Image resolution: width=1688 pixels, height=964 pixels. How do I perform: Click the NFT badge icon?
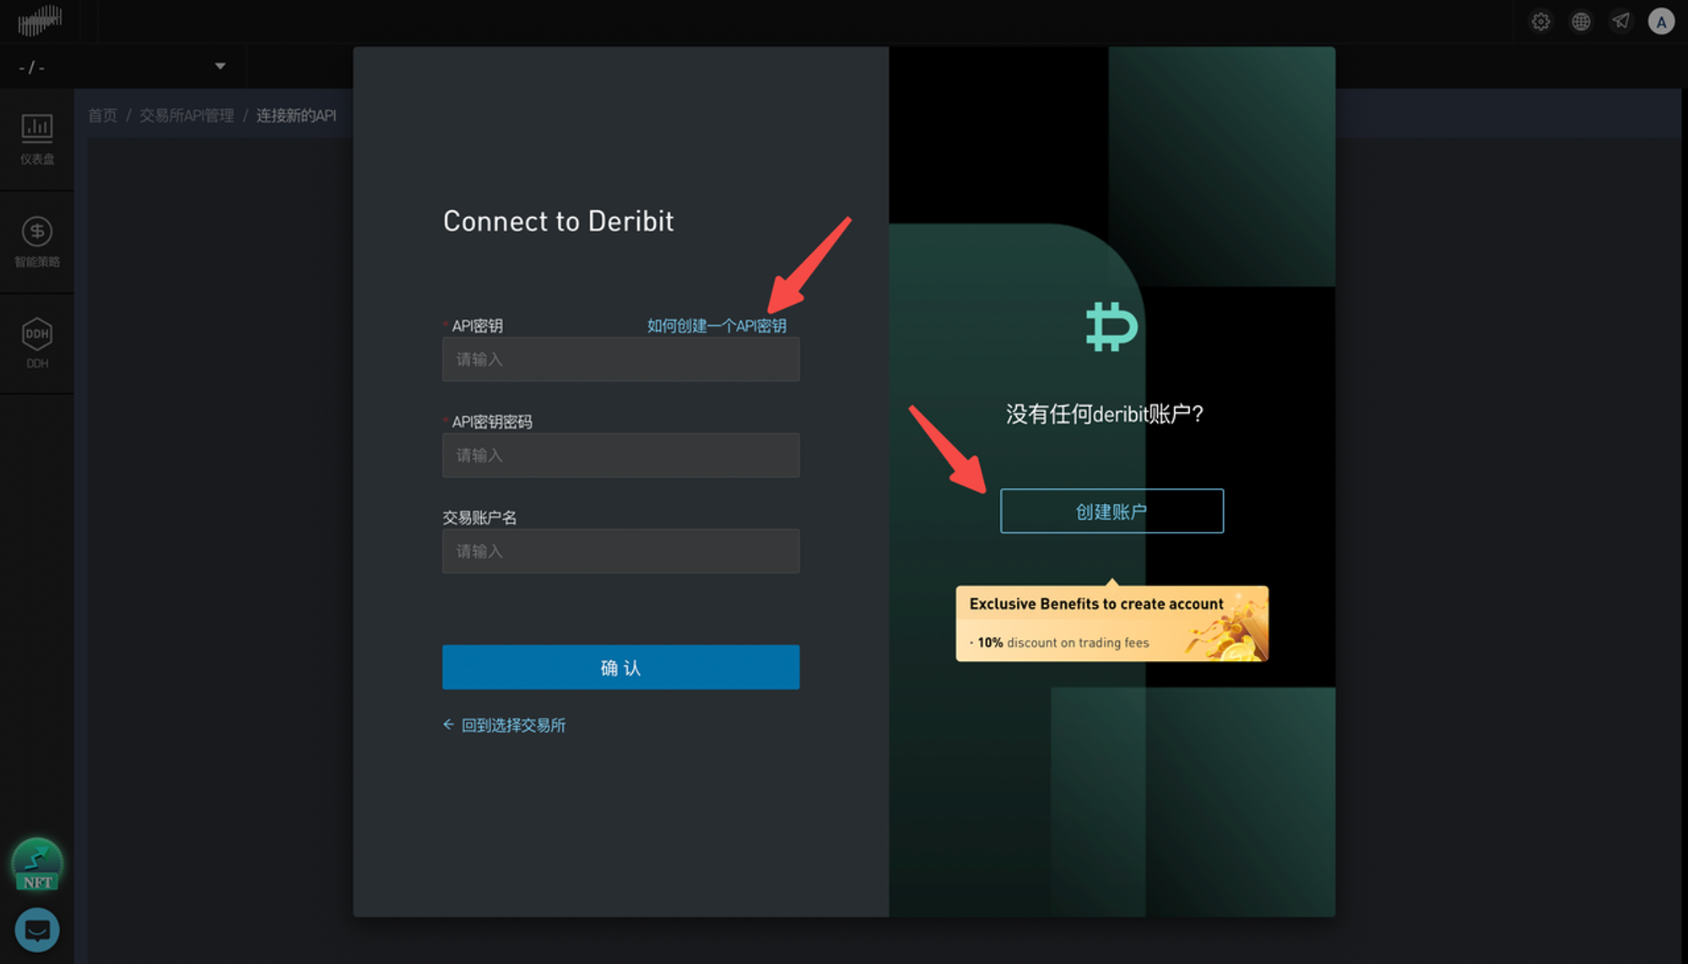tap(37, 864)
